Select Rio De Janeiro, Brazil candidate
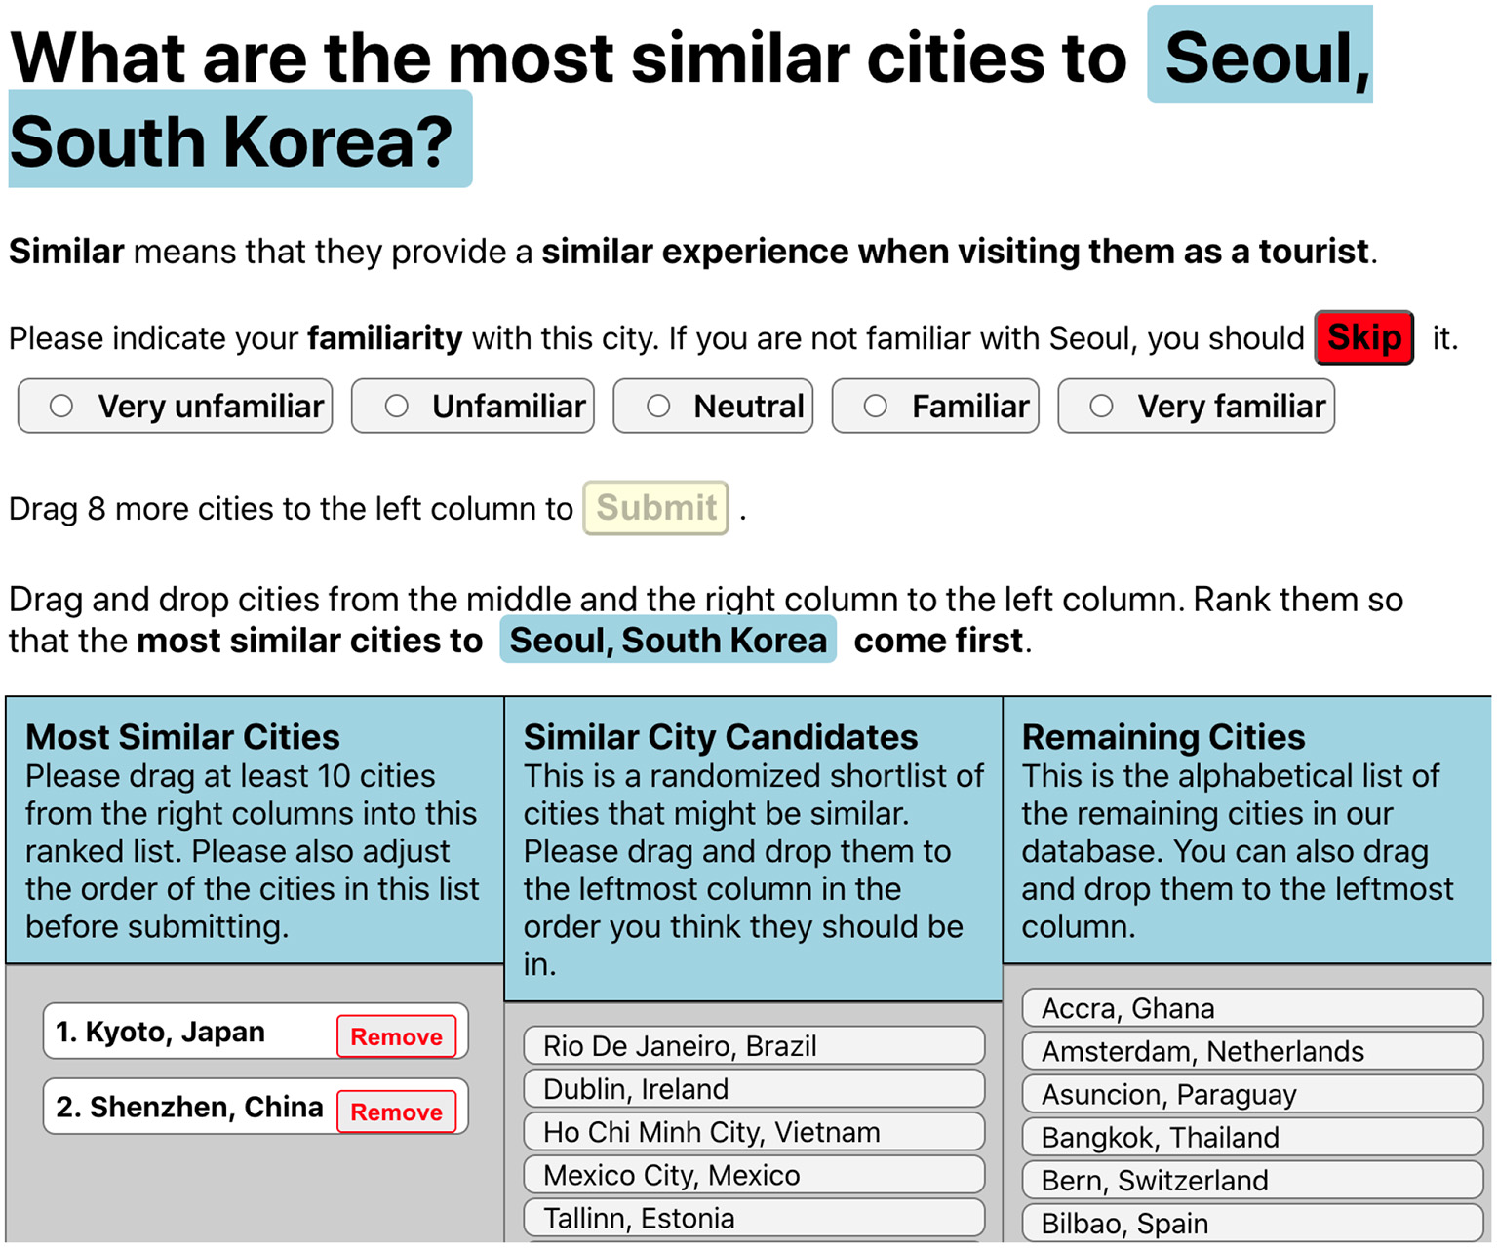The height and width of the screenshot is (1248, 1497). 753,1046
